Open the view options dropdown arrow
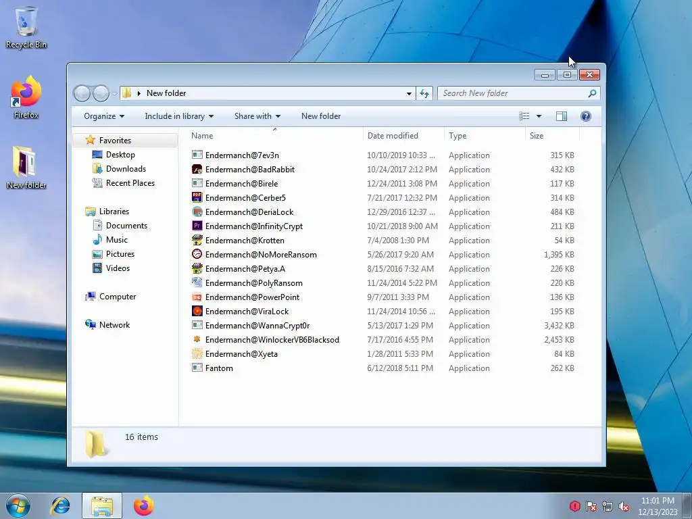Image resolution: width=692 pixels, height=519 pixels. point(539,116)
